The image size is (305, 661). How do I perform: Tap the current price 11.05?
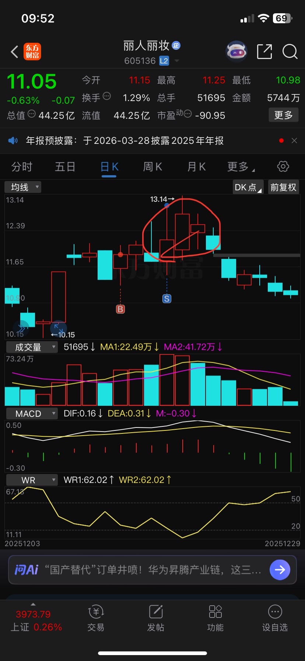click(32, 82)
